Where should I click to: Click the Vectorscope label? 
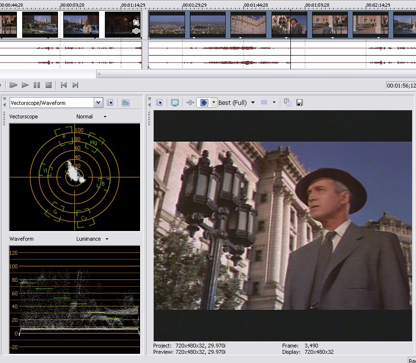24,116
